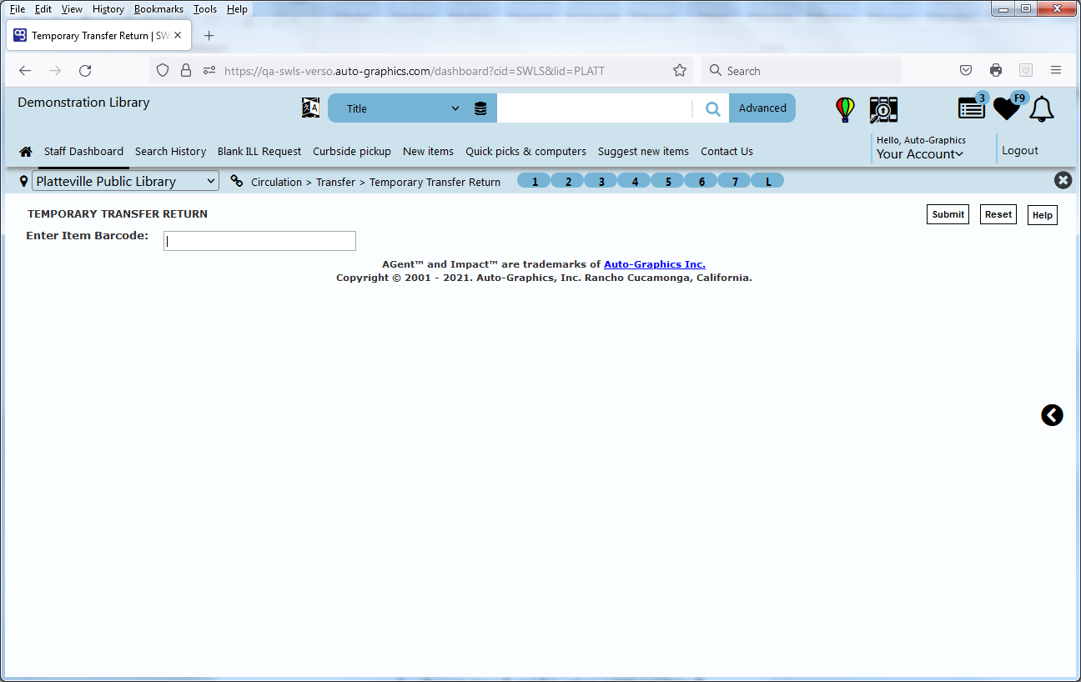
Task: Open the History menu
Action: pyautogui.click(x=108, y=9)
